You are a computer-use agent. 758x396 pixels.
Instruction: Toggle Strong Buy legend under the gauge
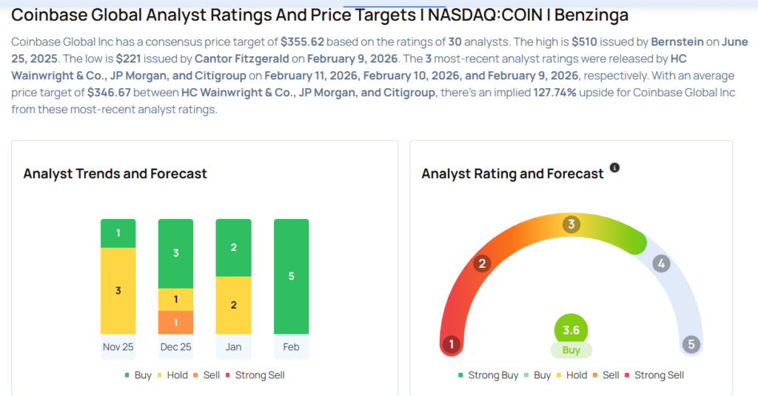click(x=489, y=375)
